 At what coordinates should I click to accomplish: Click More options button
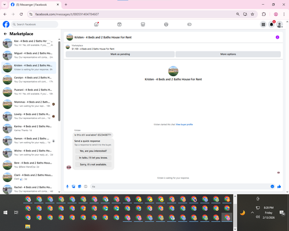228,54
